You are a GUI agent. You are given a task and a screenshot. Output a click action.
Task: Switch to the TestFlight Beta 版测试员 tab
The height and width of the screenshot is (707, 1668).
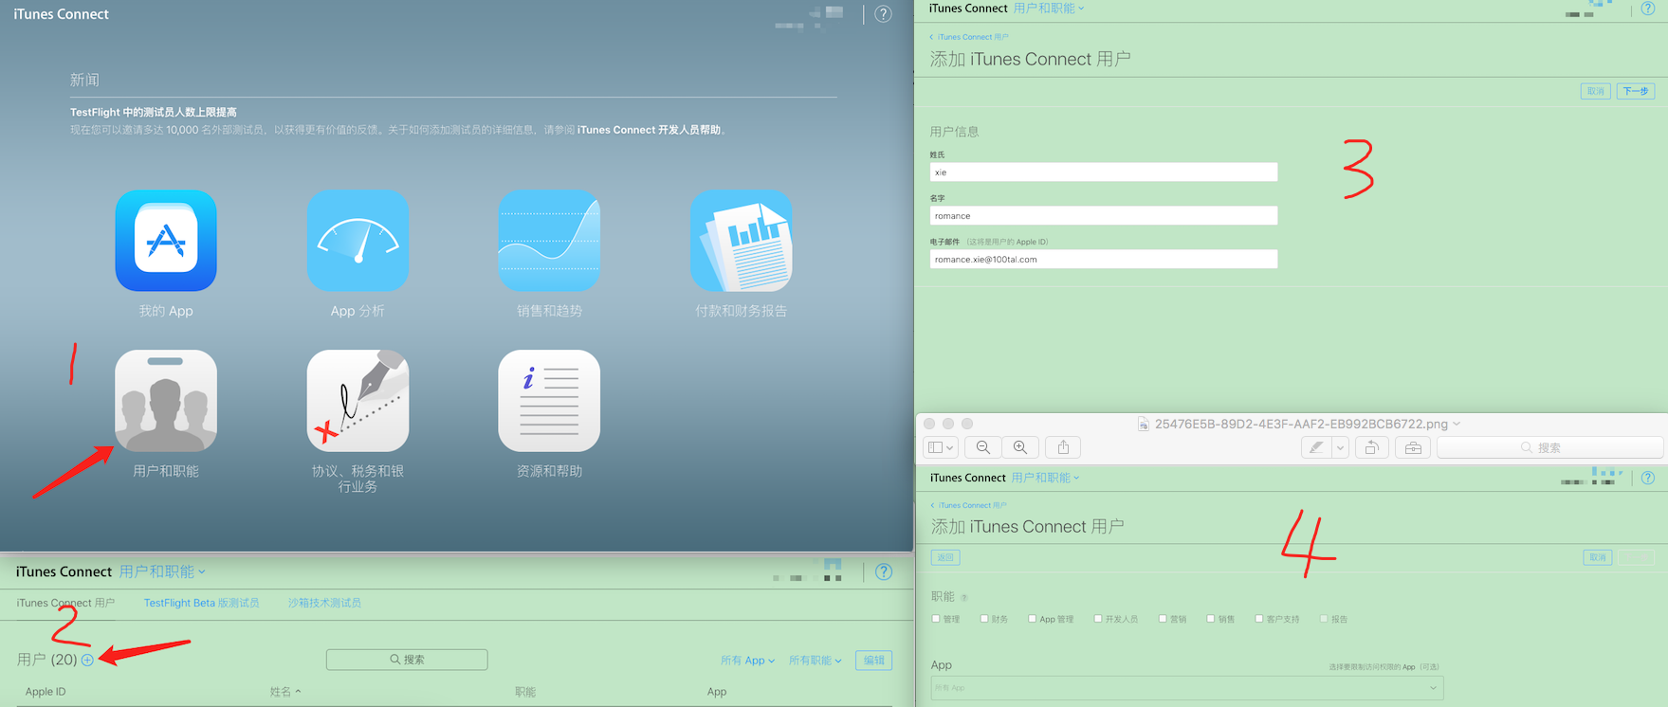coord(201,603)
